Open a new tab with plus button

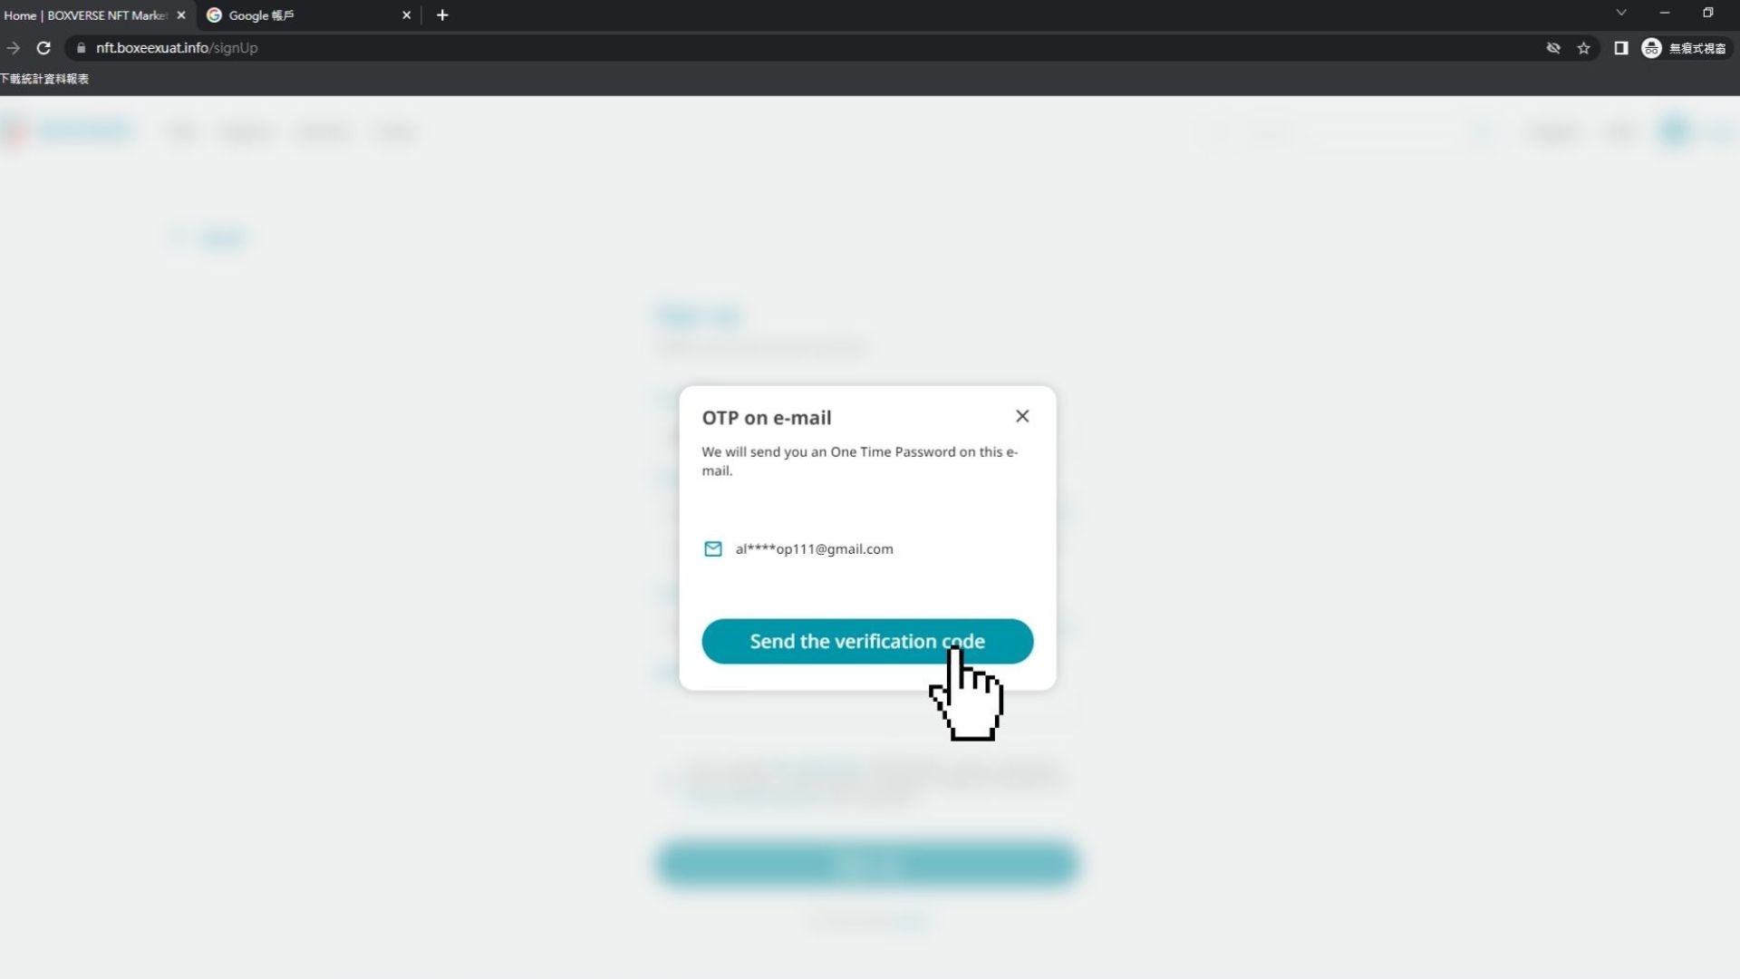pyautogui.click(x=442, y=15)
